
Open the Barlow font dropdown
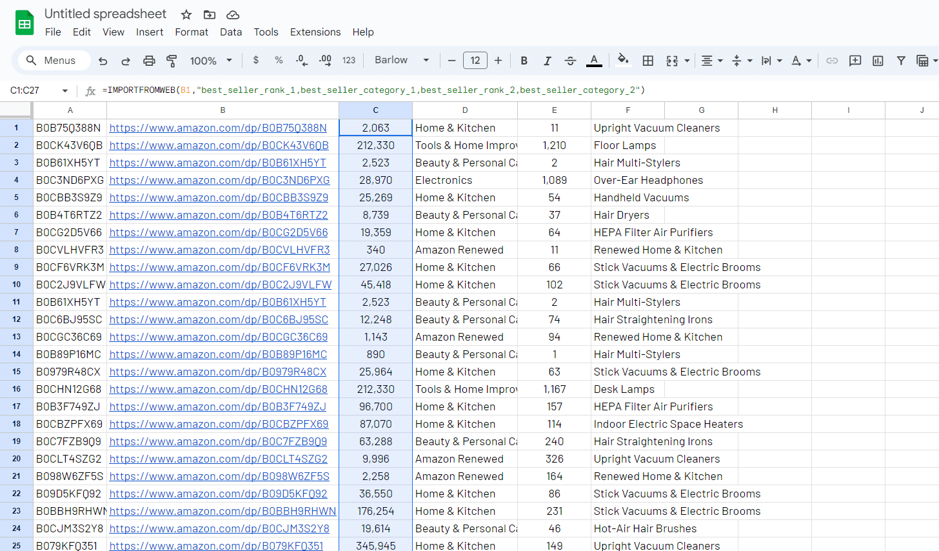(x=402, y=60)
